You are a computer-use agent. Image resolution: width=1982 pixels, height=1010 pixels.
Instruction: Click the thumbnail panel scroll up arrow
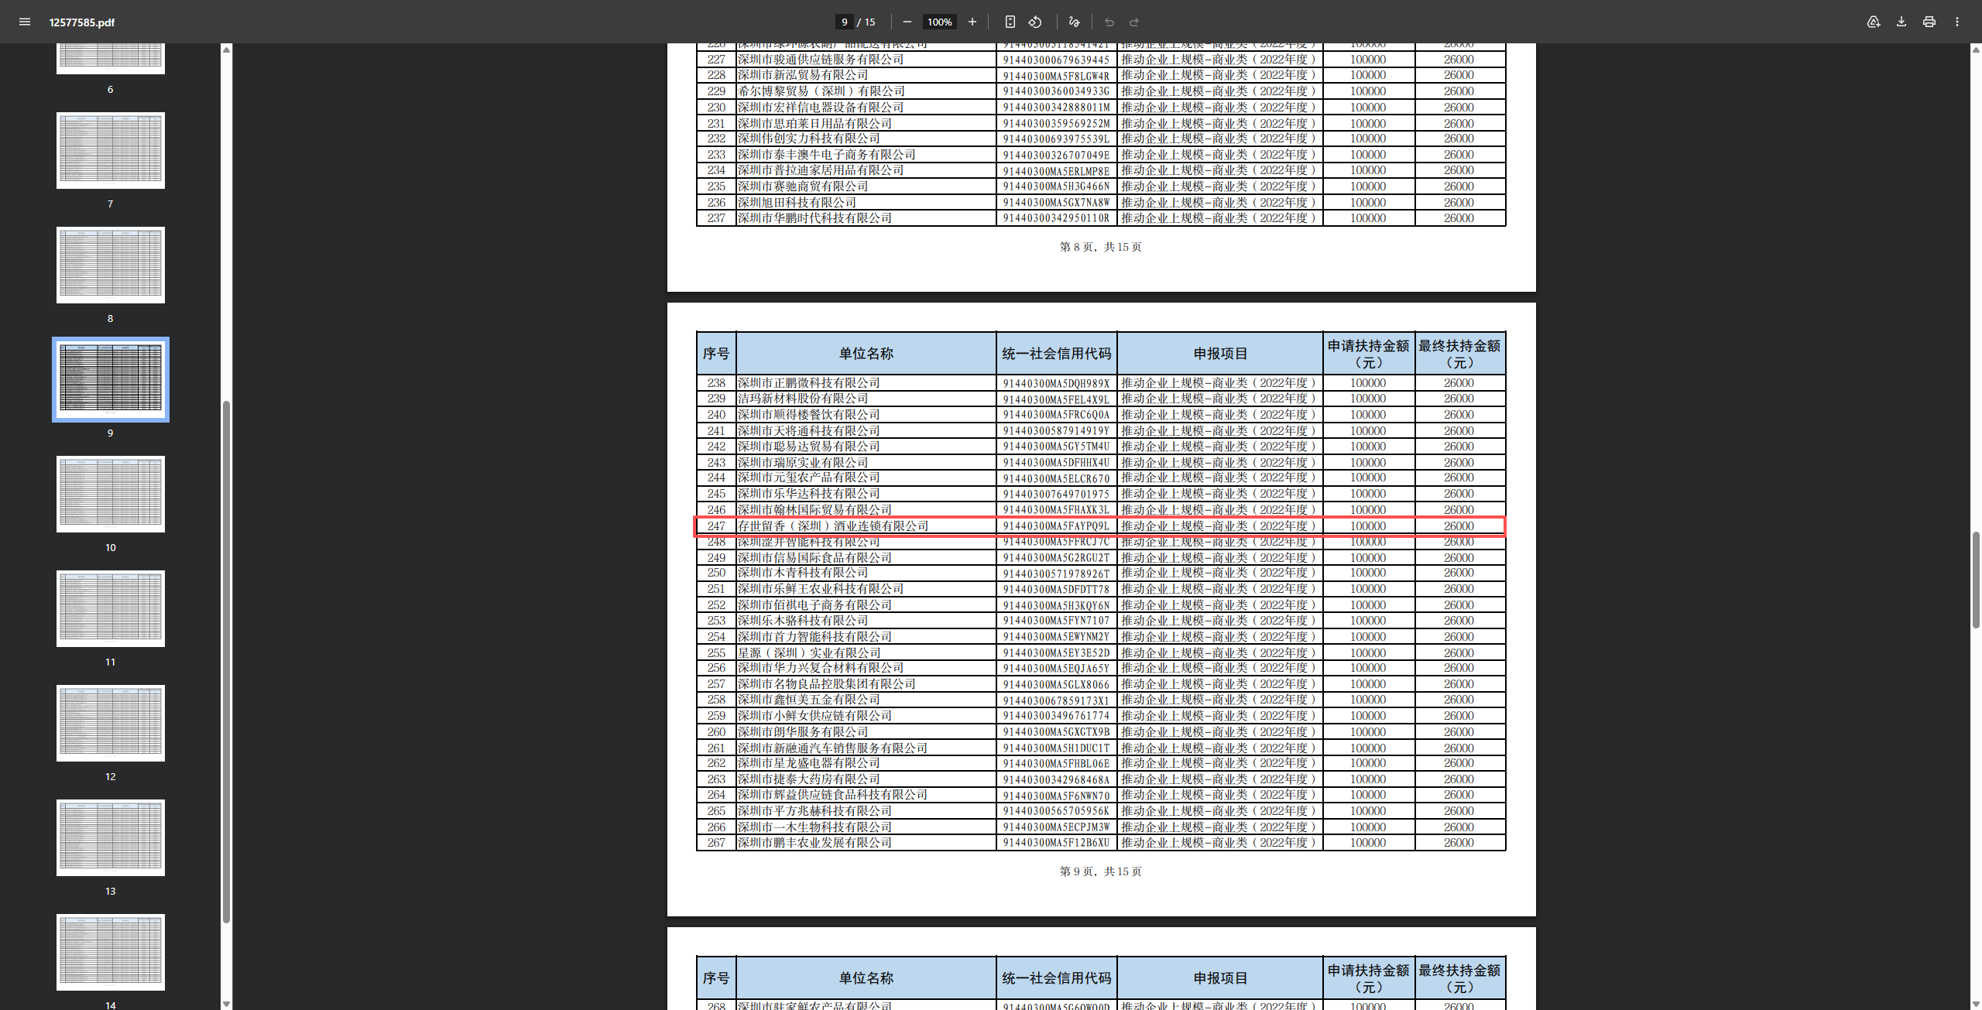click(x=226, y=50)
